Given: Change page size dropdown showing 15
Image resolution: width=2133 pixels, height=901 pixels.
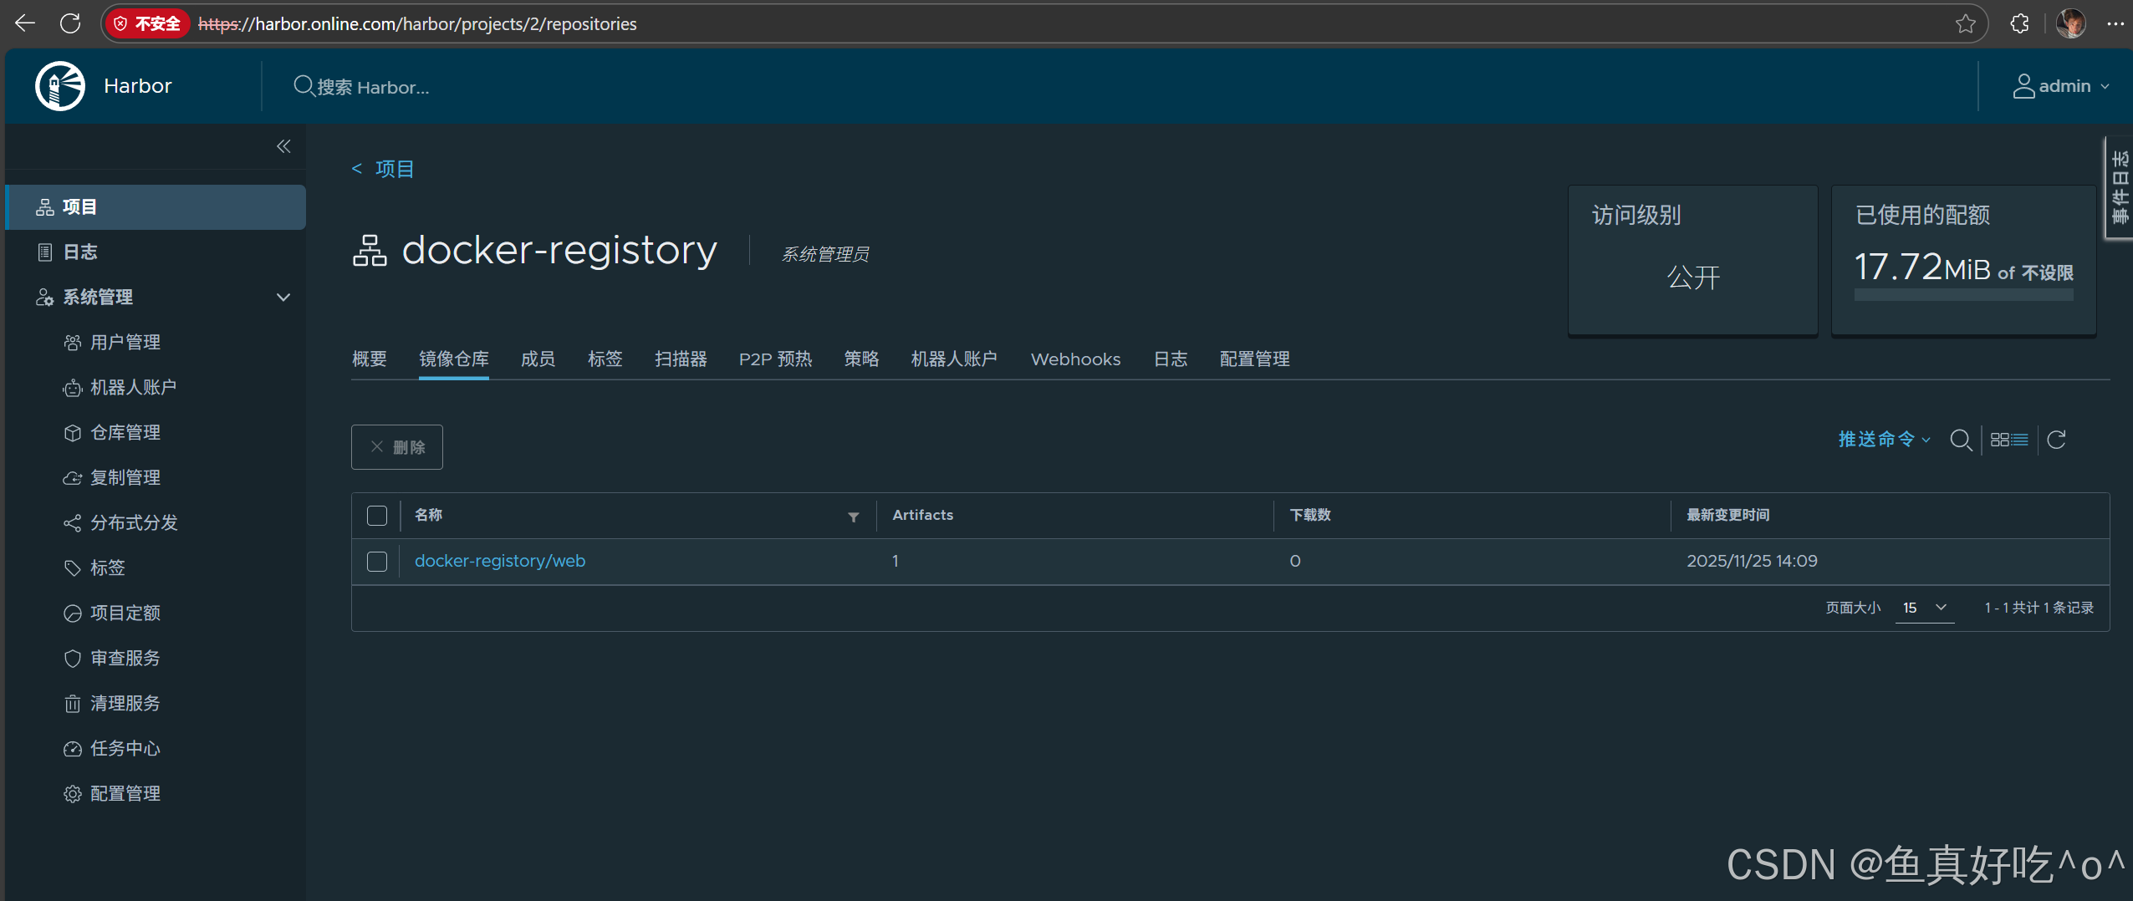Looking at the screenshot, I should pyautogui.click(x=1925, y=608).
